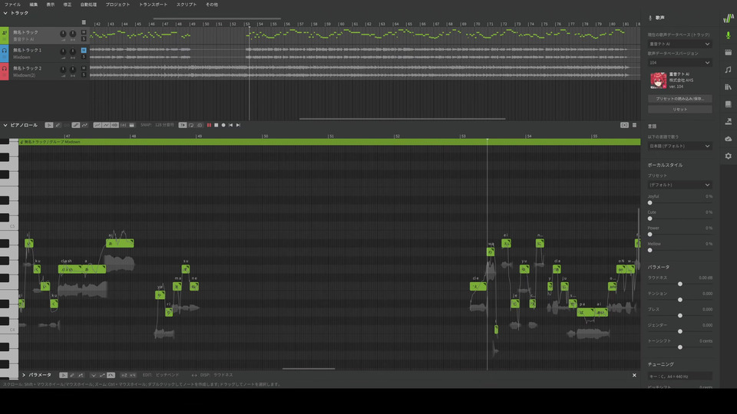Open the piano roll hamburger menu
The image size is (737, 414).
pos(634,125)
